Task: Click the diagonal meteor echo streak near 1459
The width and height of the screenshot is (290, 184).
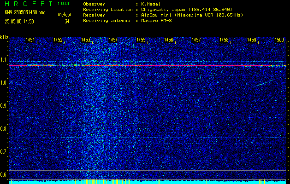Action: click(x=265, y=83)
